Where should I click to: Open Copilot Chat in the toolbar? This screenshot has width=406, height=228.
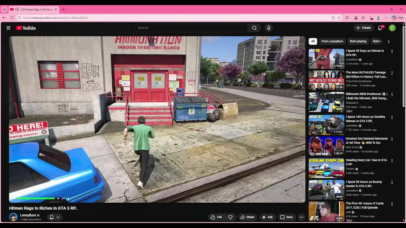(397, 18)
